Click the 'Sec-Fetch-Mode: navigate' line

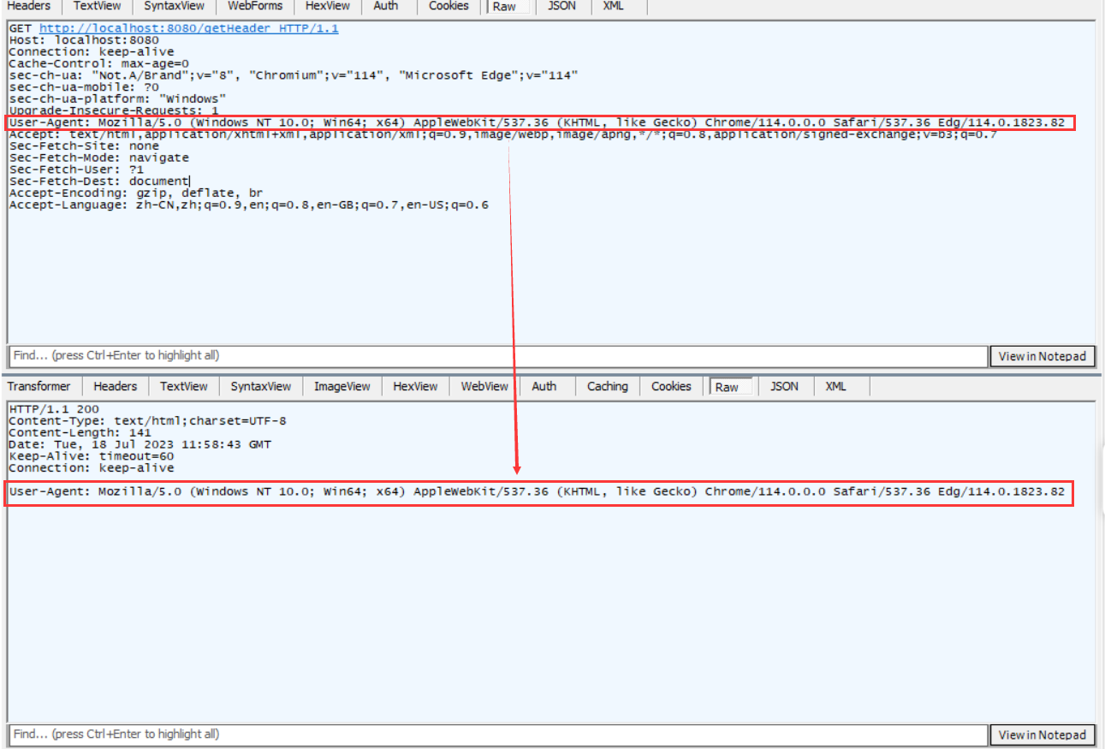coord(98,158)
